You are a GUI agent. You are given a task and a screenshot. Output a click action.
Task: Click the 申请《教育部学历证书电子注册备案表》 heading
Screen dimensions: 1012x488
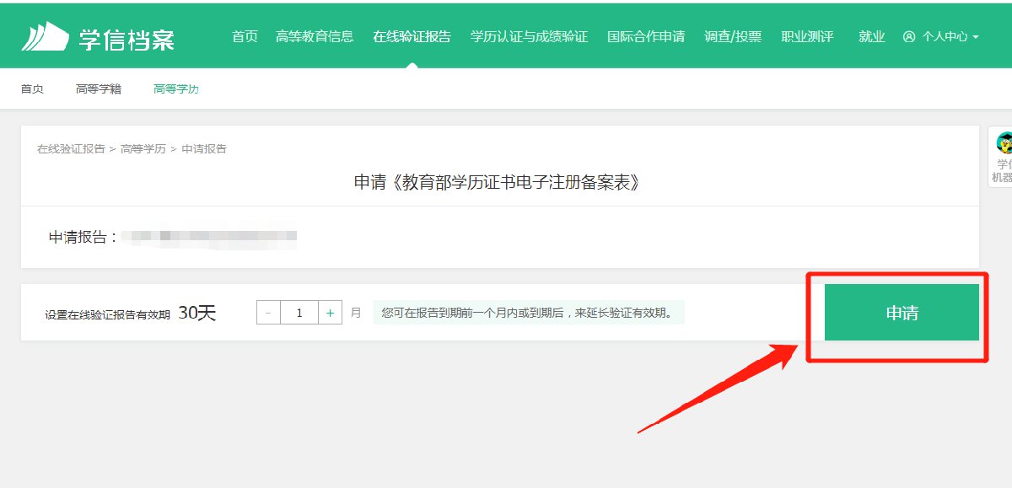497,182
